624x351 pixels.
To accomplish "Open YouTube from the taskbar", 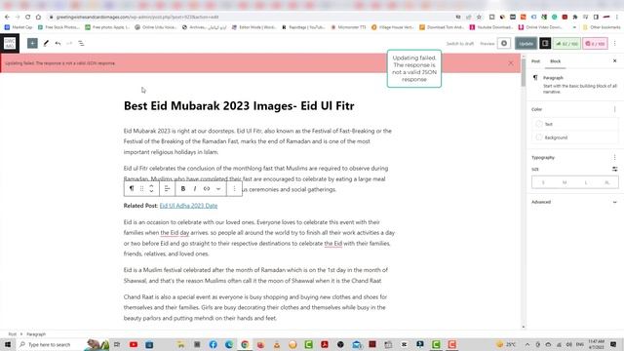I will [x=134, y=344].
